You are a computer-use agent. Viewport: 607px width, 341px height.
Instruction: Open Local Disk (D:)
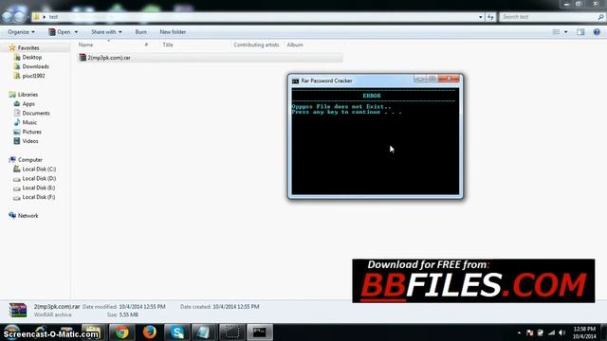click(39, 178)
